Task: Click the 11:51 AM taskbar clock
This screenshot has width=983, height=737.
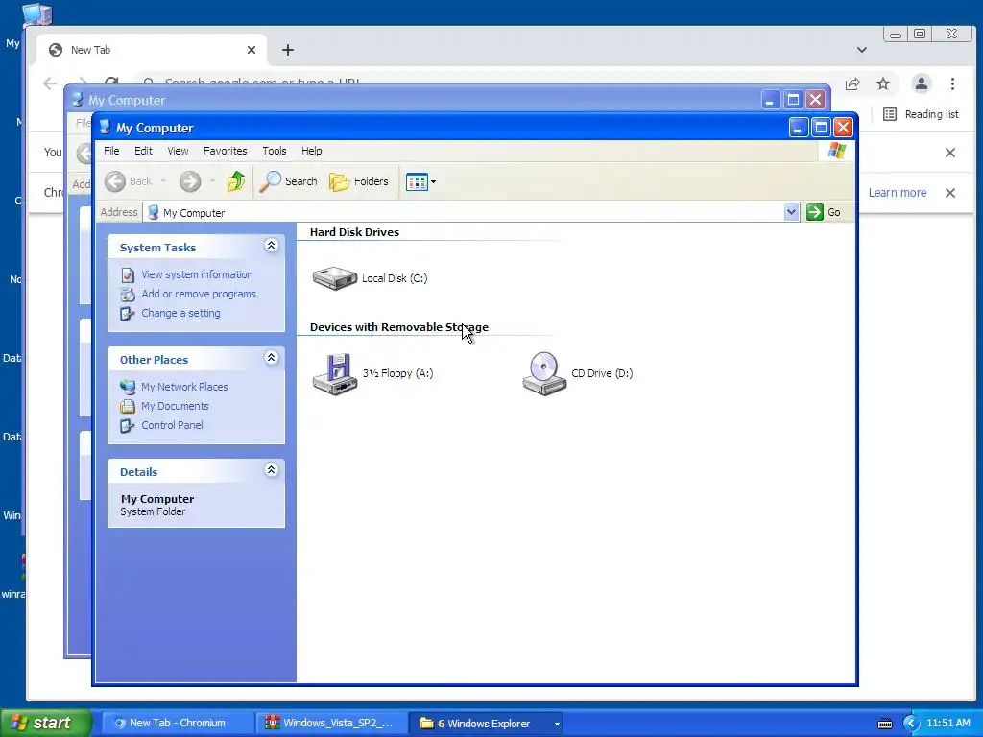Action: tap(947, 723)
